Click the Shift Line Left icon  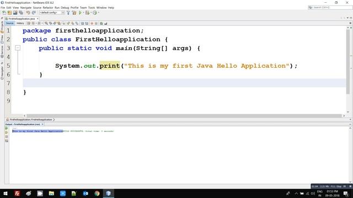[x=82, y=23]
